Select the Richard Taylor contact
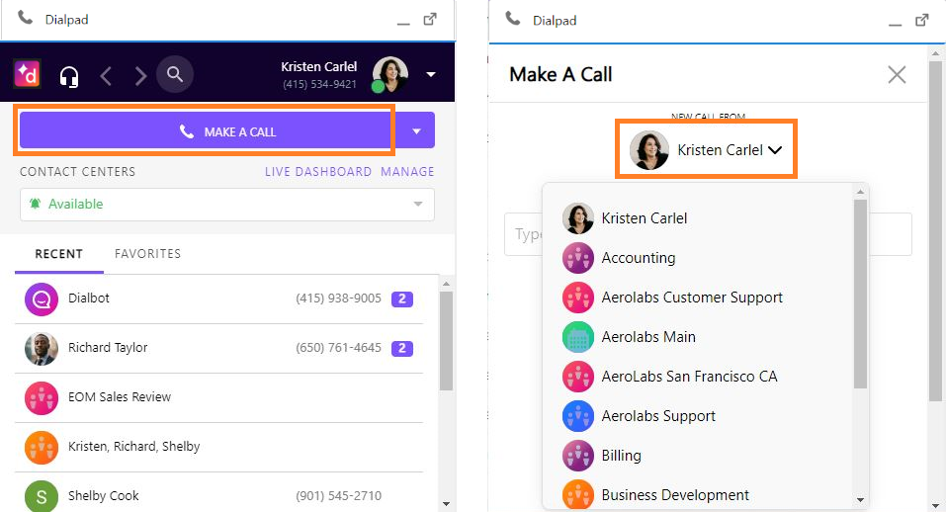 pyautogui.click(x=218, y=348)
